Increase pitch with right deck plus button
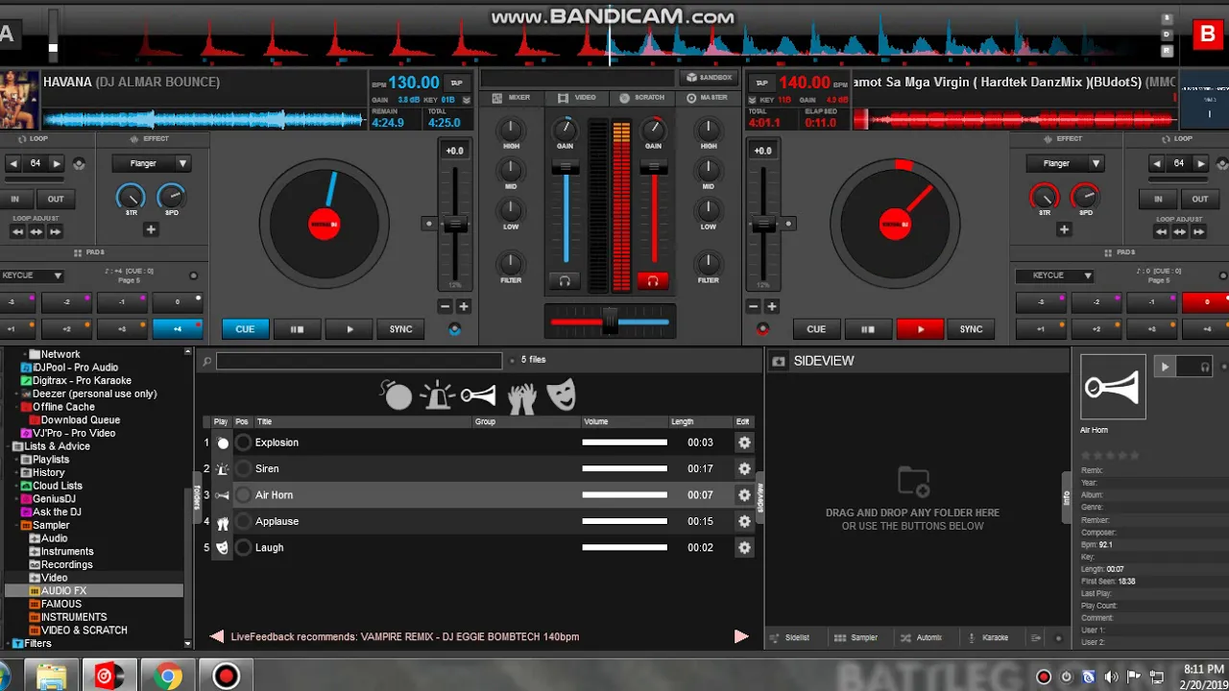 click(772, 306)
